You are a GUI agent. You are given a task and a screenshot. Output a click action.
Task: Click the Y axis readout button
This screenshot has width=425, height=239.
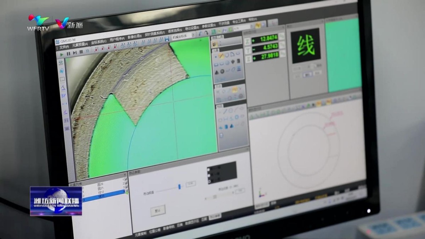(248, 50)
